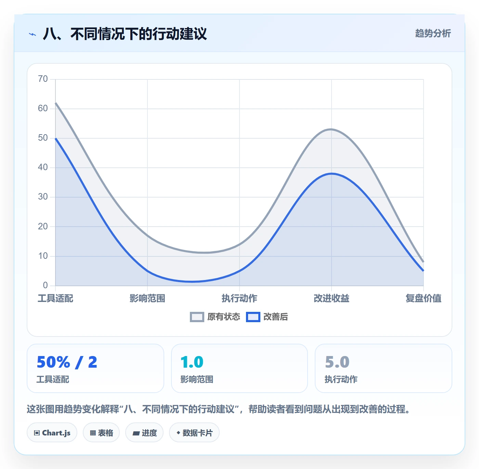Click the 执行动作 x-axis label on the chart
479x469 pixels.
pos(239,299)
